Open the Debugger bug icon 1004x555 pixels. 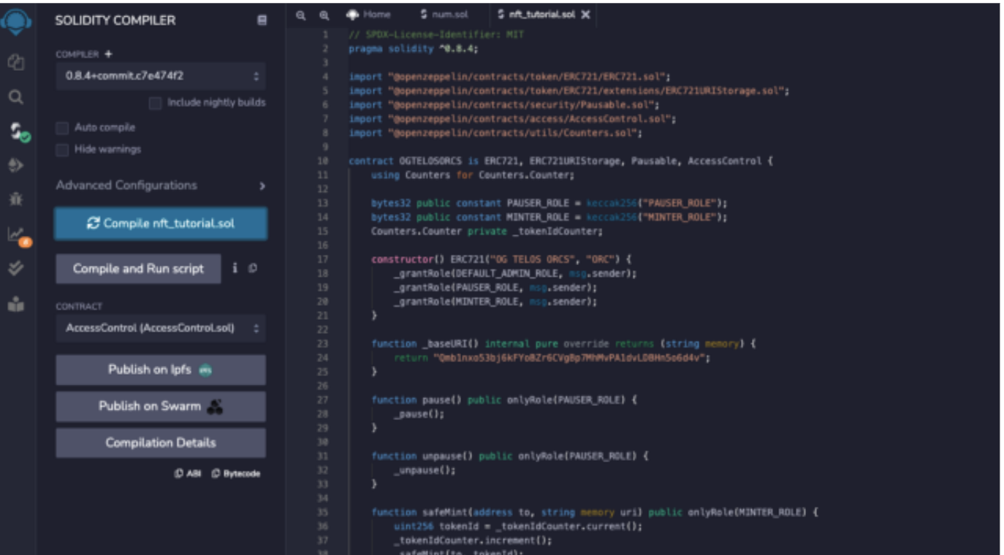15,199
